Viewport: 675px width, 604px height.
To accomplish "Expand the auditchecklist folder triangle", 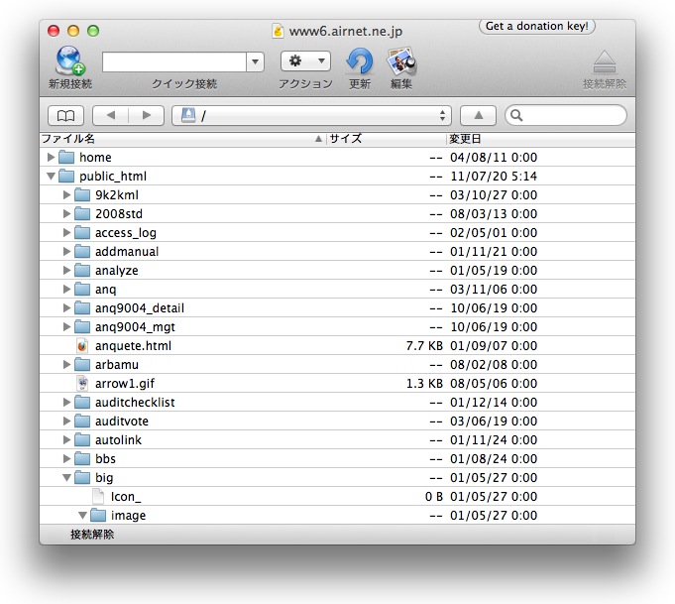I will click(66, 403).
